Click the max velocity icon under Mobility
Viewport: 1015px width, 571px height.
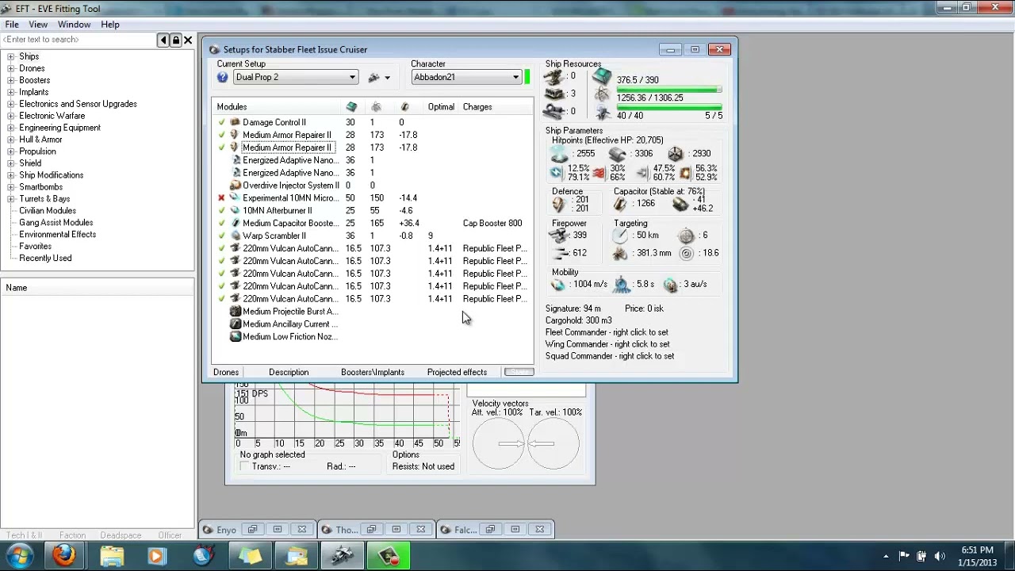tap(558, 284)
